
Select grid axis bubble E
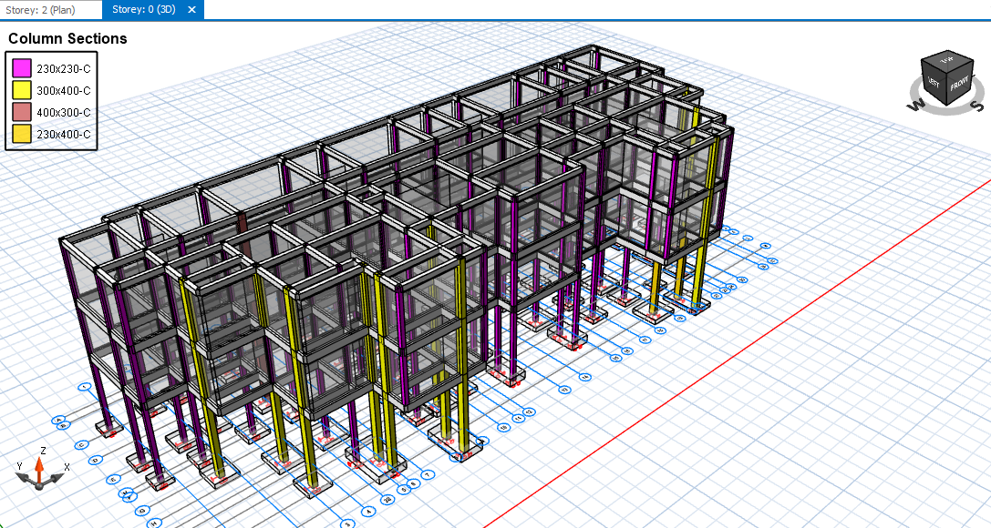[x=114, y=480]
